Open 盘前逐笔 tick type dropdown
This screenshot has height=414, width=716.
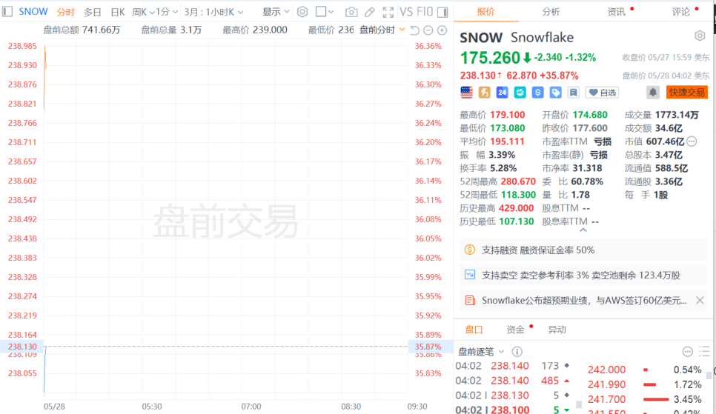click(x=481, y=352)
